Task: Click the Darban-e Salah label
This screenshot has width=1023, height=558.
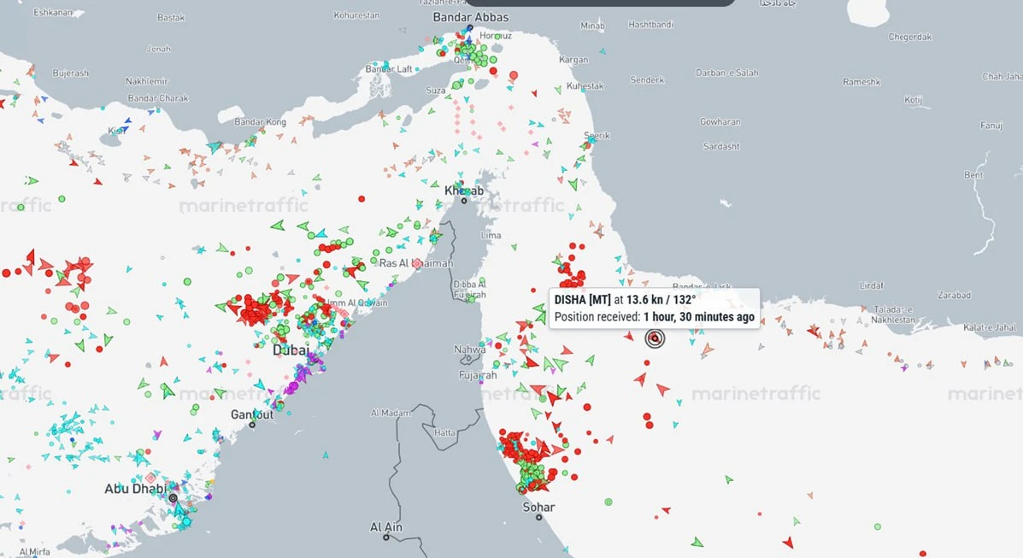Action: [x=727, y=73]
